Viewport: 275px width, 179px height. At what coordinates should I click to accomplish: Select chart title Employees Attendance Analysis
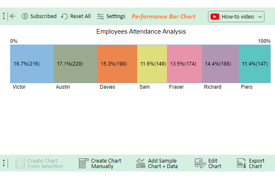141,32
